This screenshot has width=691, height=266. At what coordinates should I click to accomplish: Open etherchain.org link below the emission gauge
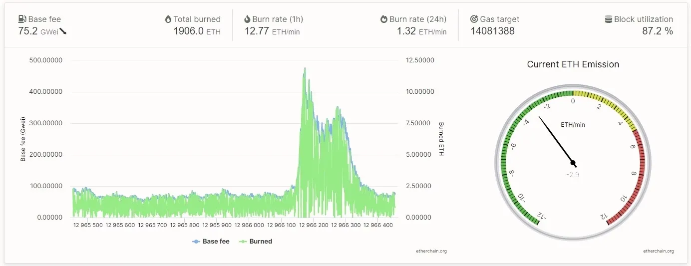pos(659,251)
